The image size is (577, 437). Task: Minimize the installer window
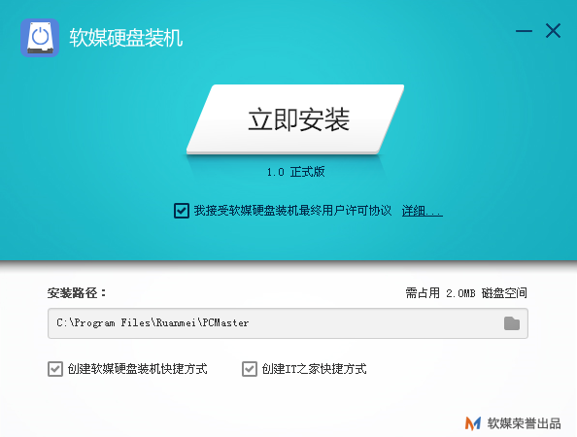click(x=524, y=31)
